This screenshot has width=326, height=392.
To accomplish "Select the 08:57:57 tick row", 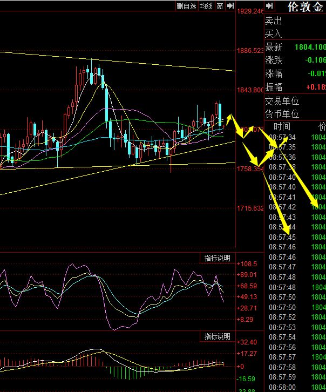I will click(295, 357).
